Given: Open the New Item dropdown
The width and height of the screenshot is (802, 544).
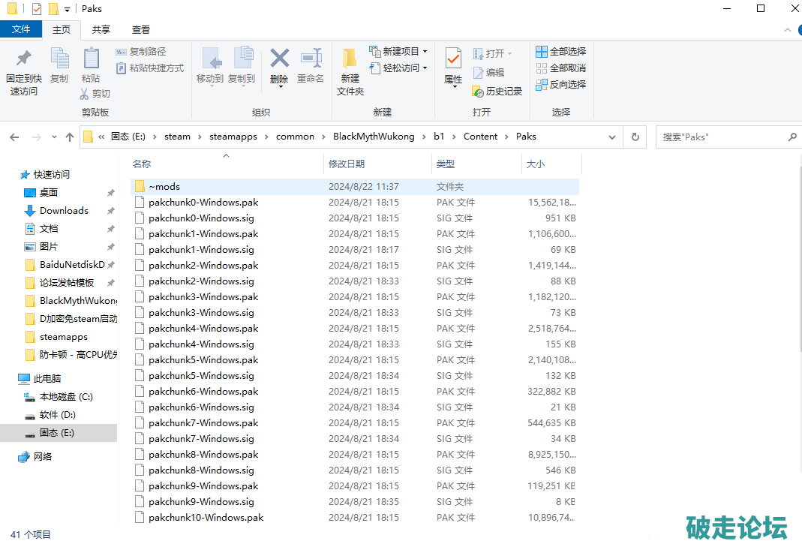Looking at the screenshot, I should pyautogui.click(x=398, y=52).
